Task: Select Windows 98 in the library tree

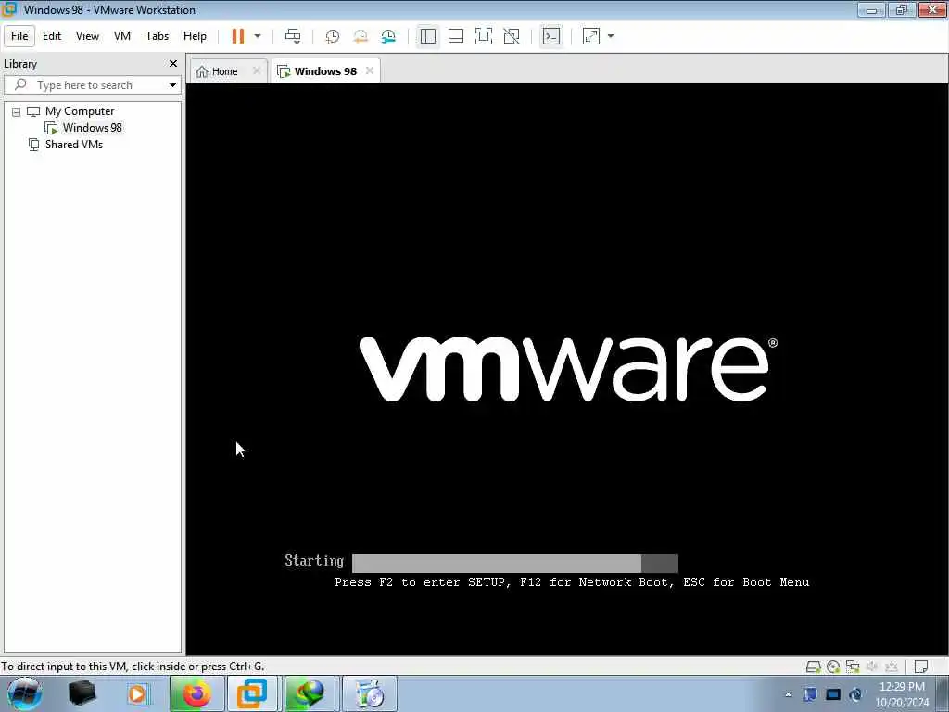Action: point(92,128)
